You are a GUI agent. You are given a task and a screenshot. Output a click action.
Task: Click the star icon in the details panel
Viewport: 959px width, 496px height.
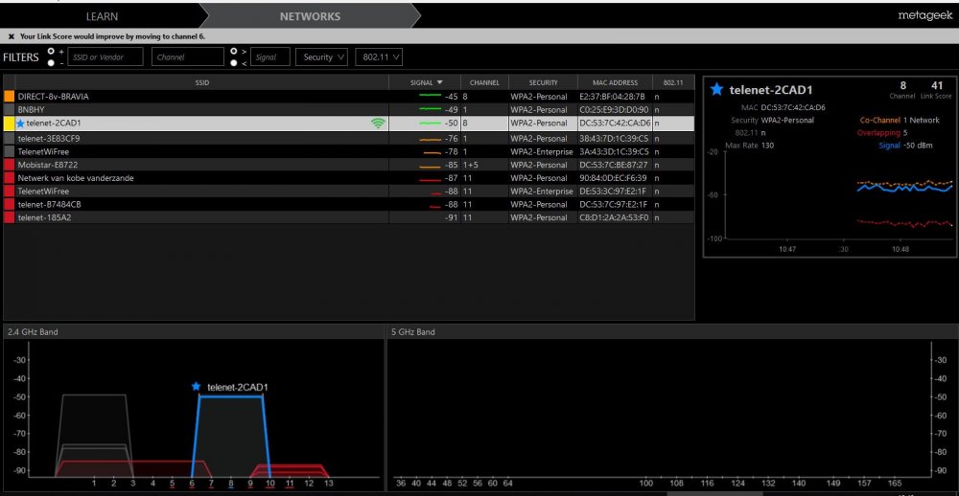point(716,89)
